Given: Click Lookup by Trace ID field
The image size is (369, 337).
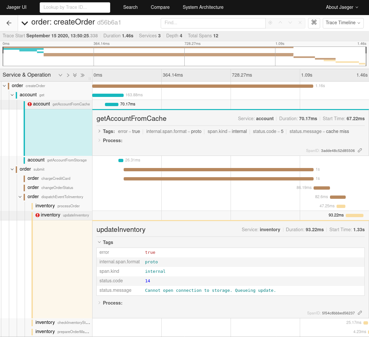Looking at the screenshot, I should [x=75, y=7].
